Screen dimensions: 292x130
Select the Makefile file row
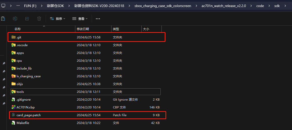[x=86, y=123]
